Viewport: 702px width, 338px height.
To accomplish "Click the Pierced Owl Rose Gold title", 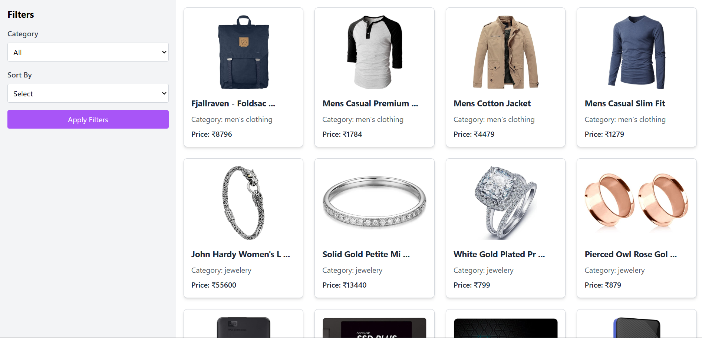I will (x=631, y=254).
